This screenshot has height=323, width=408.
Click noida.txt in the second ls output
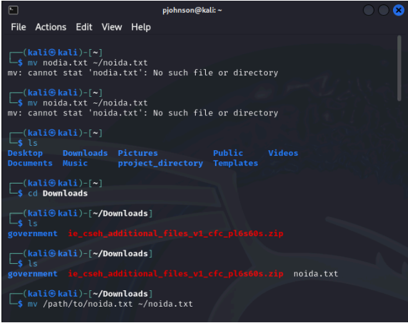[x=315, y=274]
